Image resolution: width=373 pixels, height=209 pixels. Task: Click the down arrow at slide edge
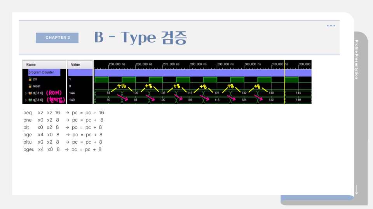coord(357,190)
